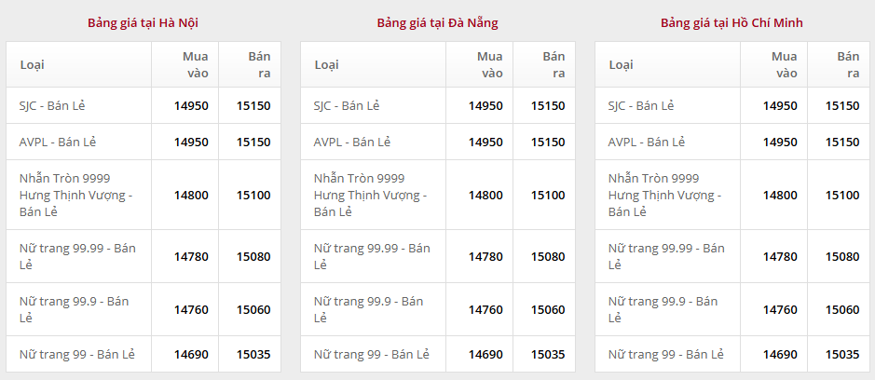Click SJC sell price 15150 in Hồ Chí Minh table

coord(842,105)
